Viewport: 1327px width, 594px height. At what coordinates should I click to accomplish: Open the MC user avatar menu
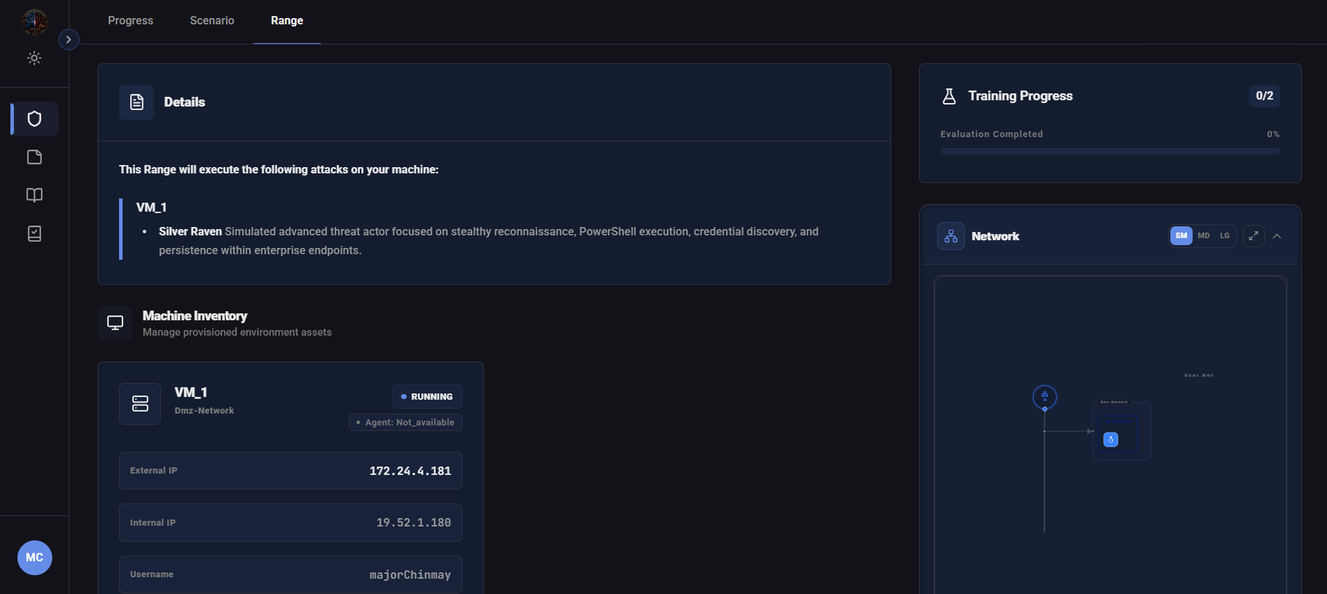click(x=35, y=558)
